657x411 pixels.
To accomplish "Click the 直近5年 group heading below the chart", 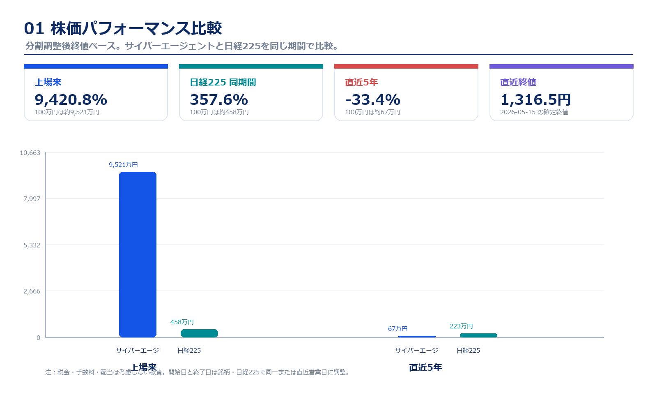I will pyautogui.click(x=425, y=367).
